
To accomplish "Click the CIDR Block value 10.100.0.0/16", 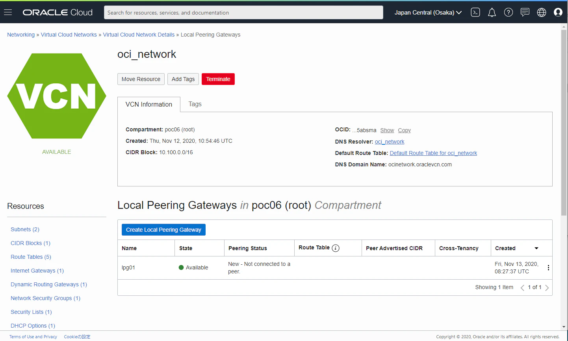I will click(x=176, y=152).
